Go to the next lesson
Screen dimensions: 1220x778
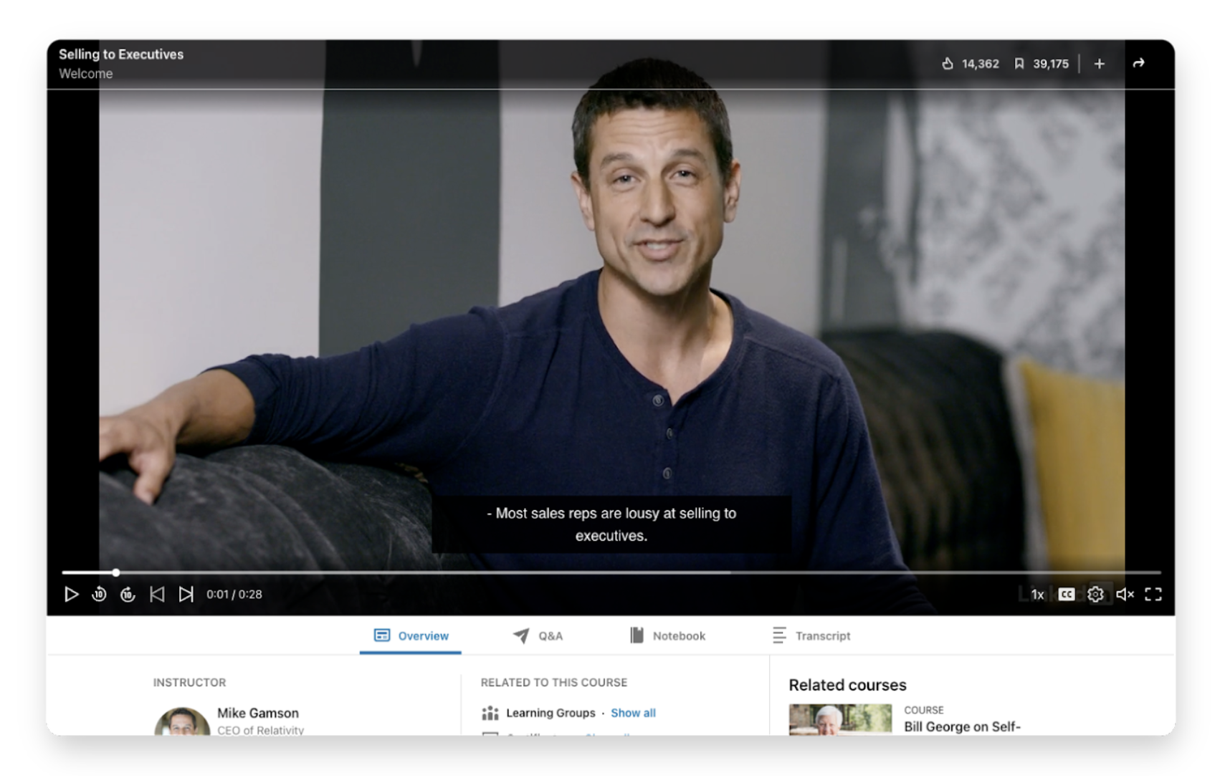(x=186, y=594)
